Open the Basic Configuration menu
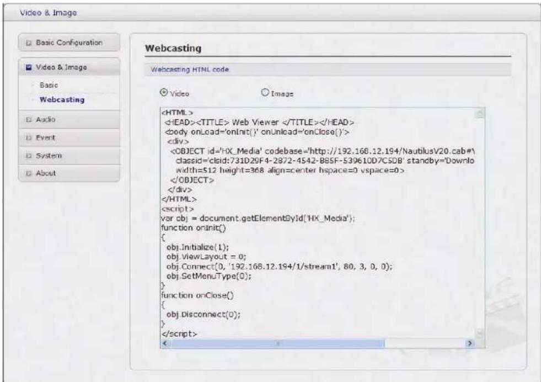 [69, 43]
